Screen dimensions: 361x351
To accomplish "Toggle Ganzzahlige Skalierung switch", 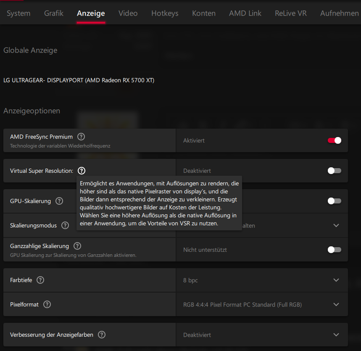I will [x=335, y=250].
